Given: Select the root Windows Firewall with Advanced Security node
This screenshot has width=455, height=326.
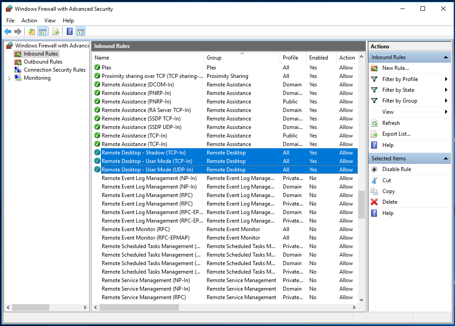Looking at the screenshot, I should click(x=52, y=46).
